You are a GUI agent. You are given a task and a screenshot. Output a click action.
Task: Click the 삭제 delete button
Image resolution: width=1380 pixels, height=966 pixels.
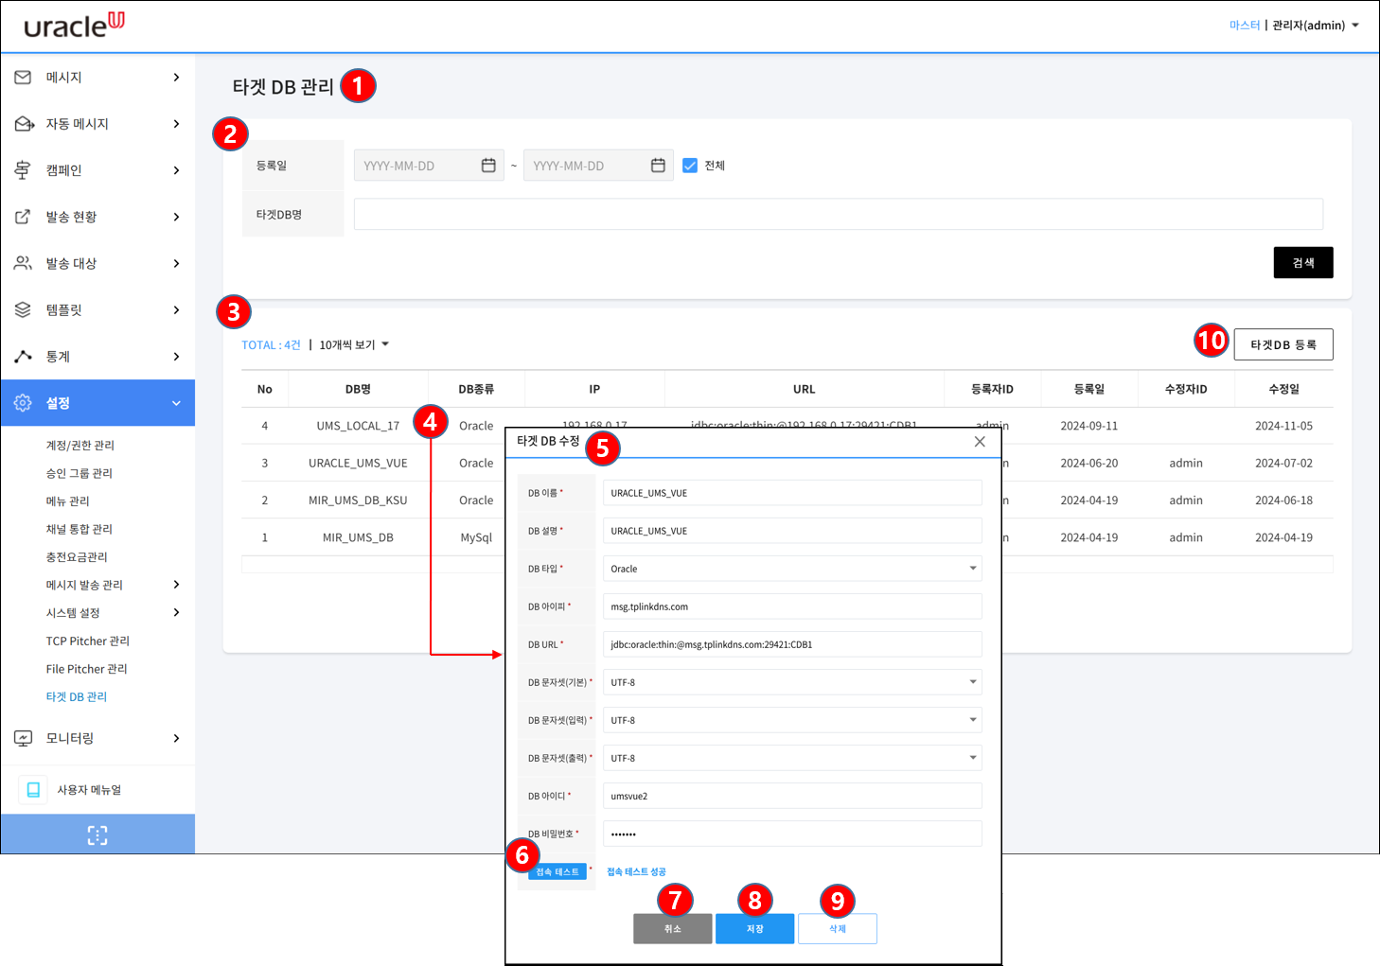pyautogui.click(x=838, y=928)
